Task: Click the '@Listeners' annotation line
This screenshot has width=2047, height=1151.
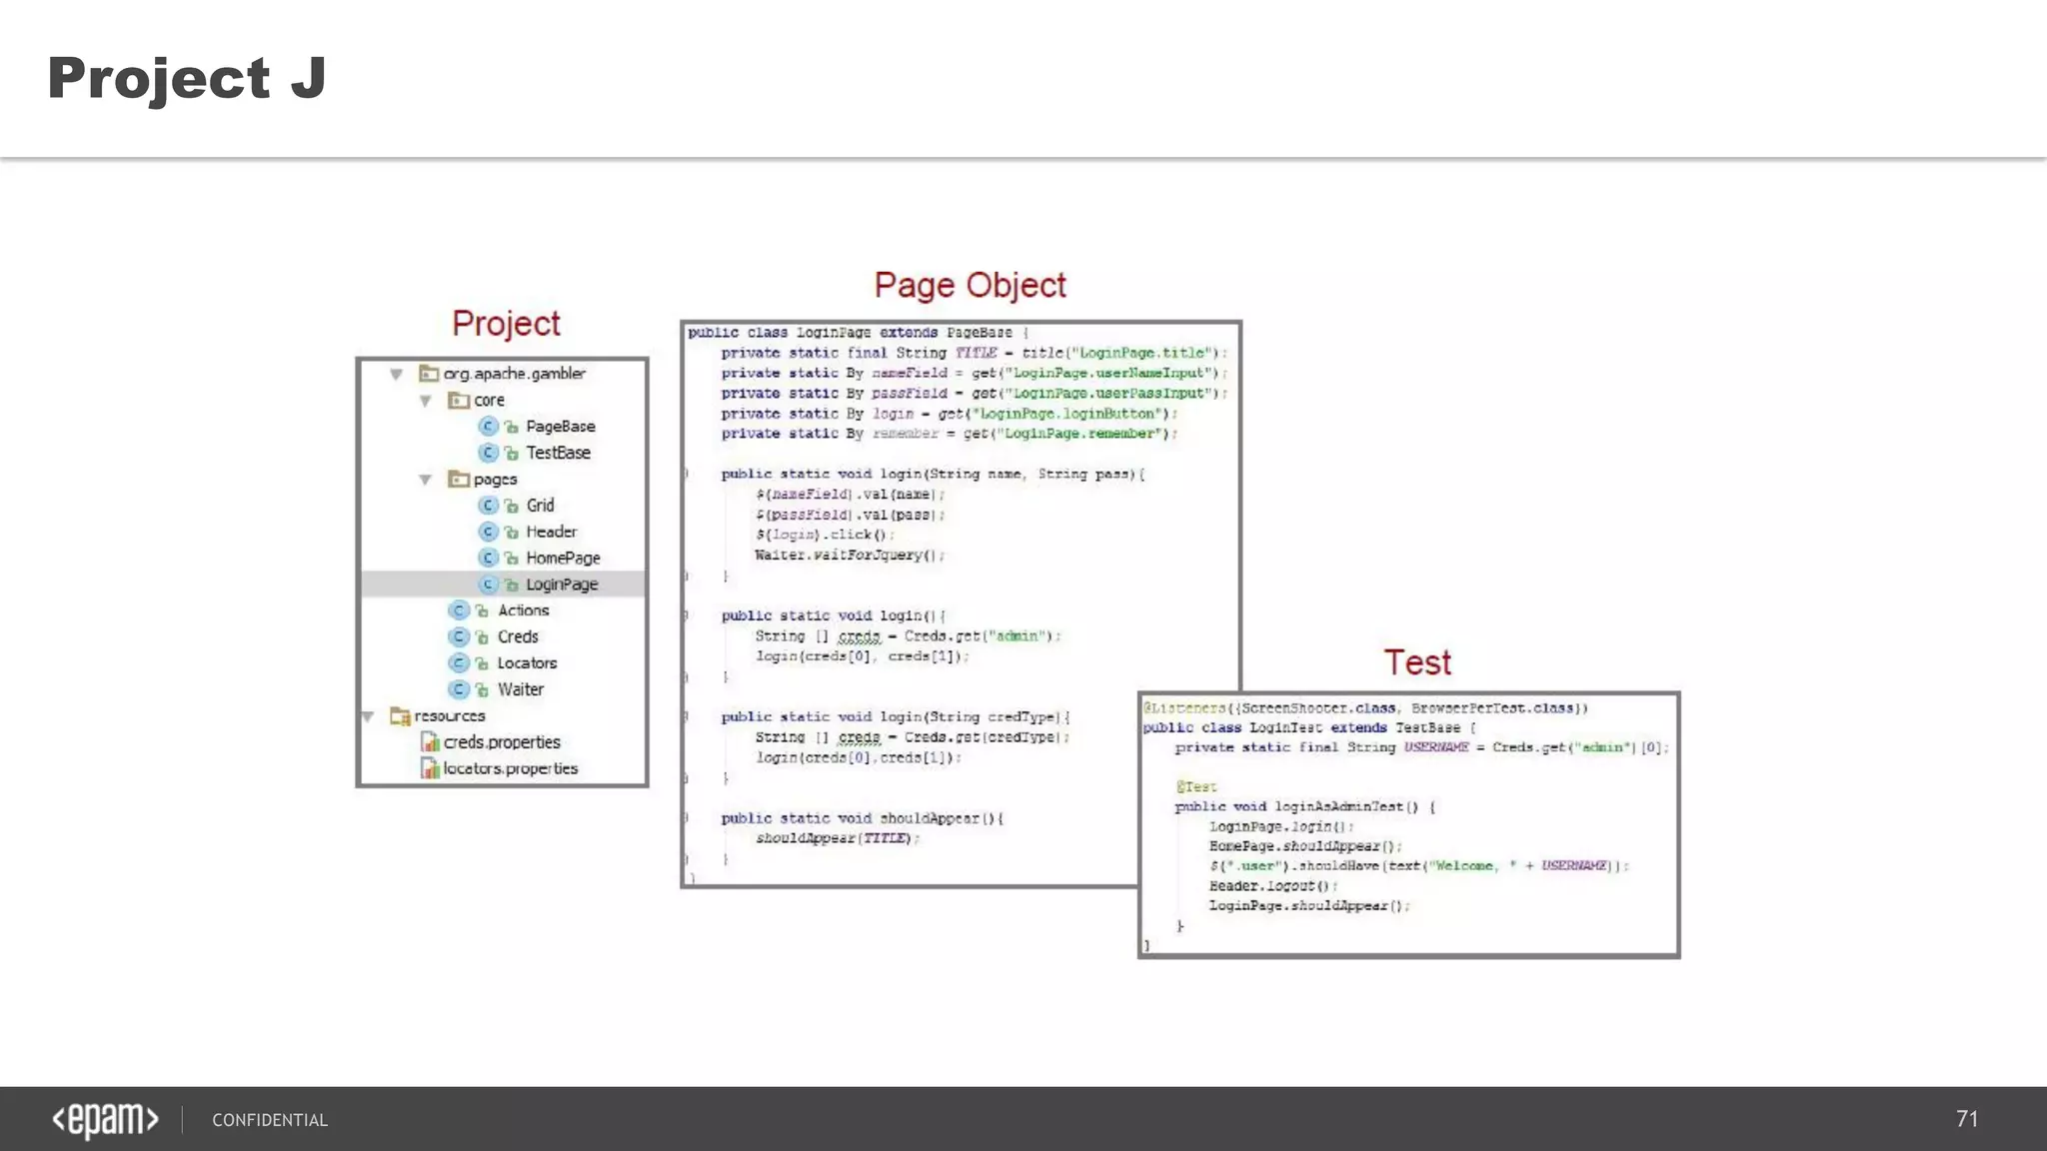Action: (1365, 708)
